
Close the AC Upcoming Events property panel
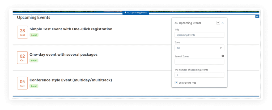click(x=223, y=23)
